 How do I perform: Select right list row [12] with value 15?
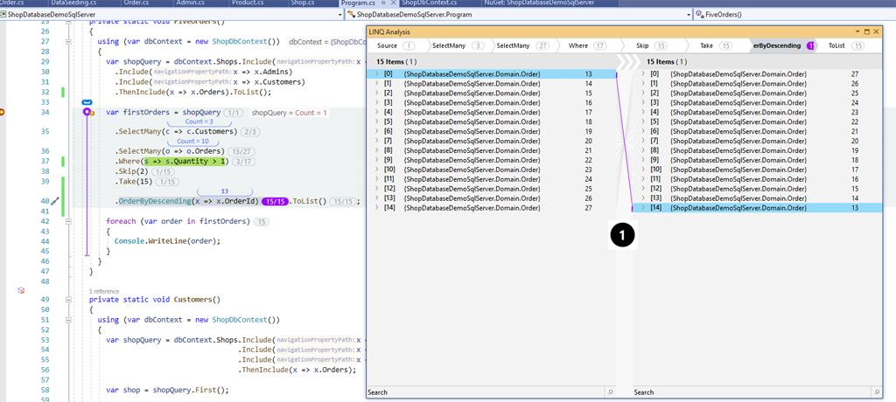[759, 189]
